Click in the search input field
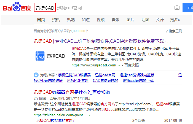193x124 pixels. pyautogui.click(x=108, y=8)
